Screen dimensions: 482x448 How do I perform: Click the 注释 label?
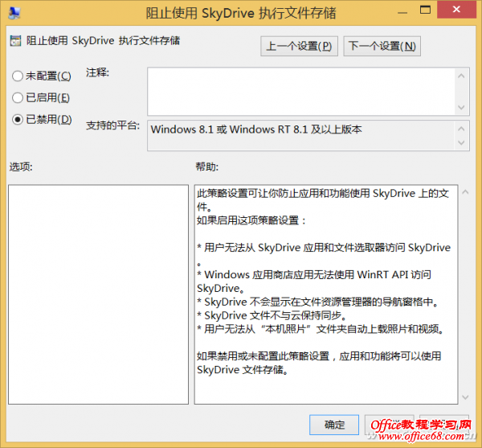[97, 72]
